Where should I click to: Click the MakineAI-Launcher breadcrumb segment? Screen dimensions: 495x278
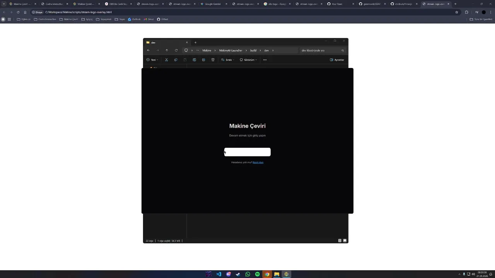point(231,50)
